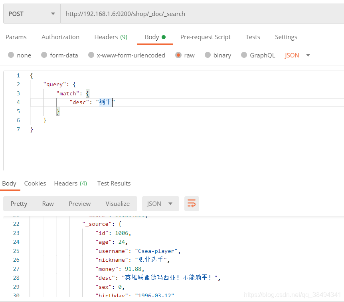Select the raw body radio option
The width and height of the screenshot is (344, 302).
point(178,55)
